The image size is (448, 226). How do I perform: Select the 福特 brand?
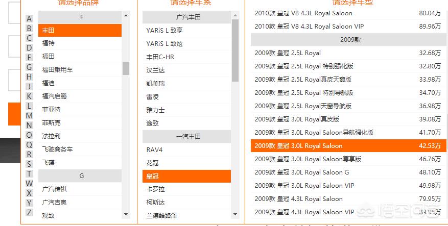pyautogui.click(x=80, y=43)
